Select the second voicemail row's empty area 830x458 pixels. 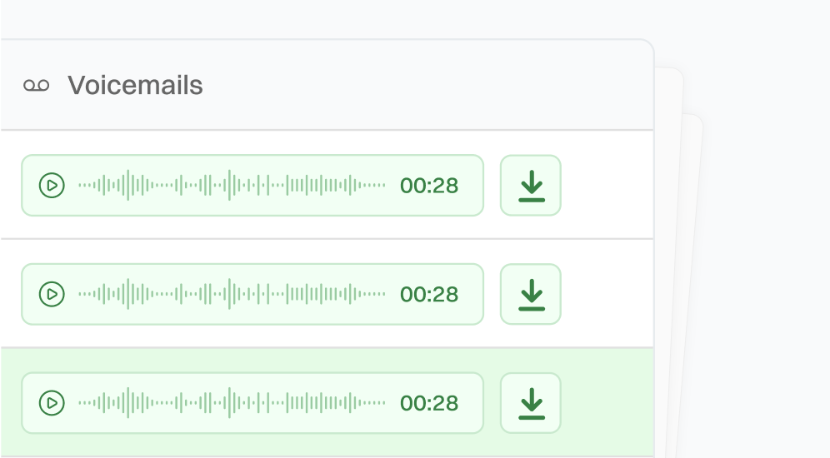[607, 294]
